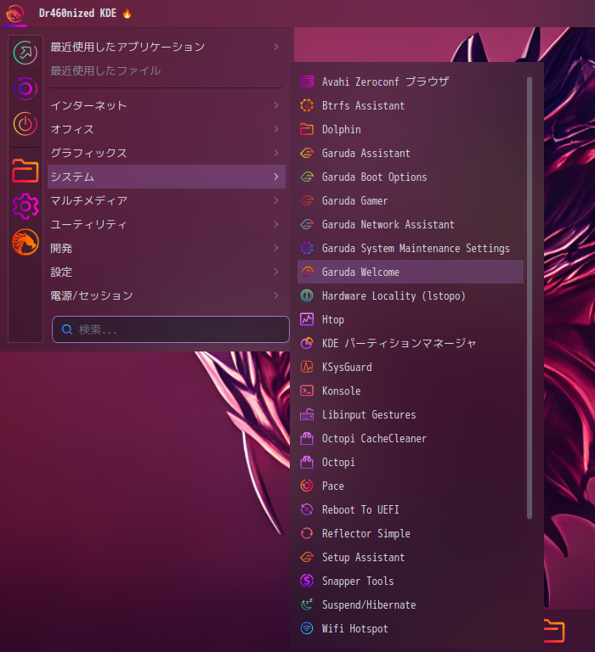Expand the ユーティリティ category arrow
The image size is (595, 652).
pos(276,224)
